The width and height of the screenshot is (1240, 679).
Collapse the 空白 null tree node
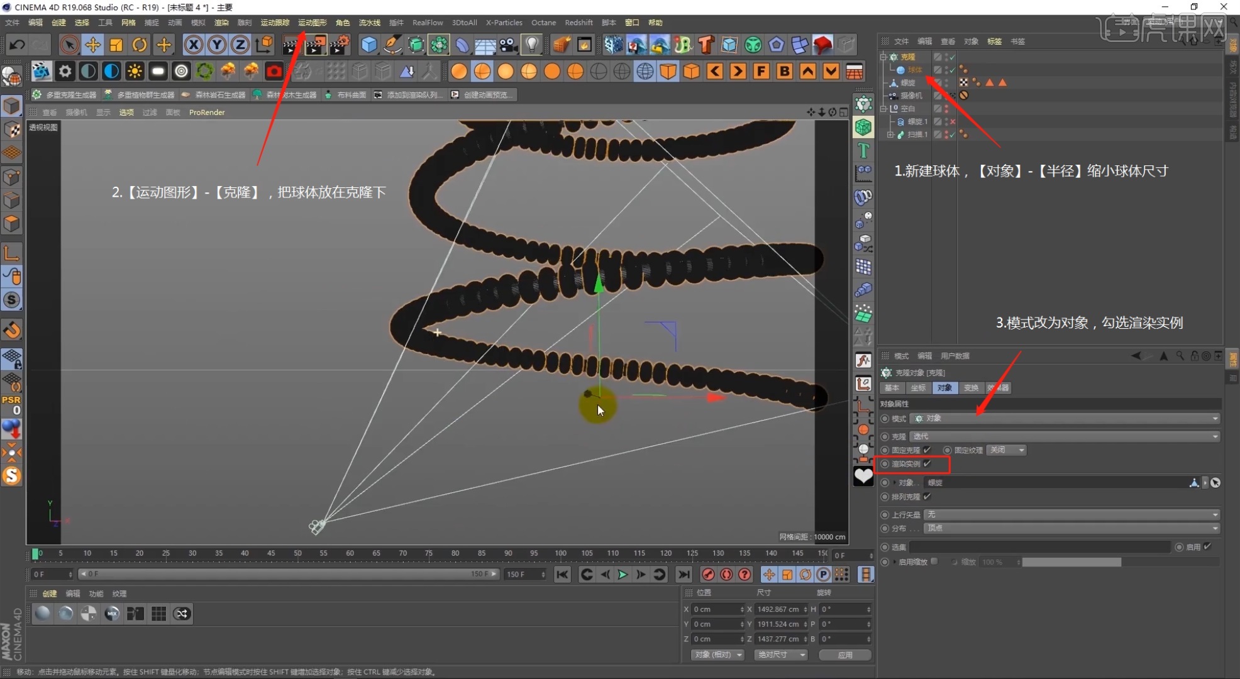point(883,108)
